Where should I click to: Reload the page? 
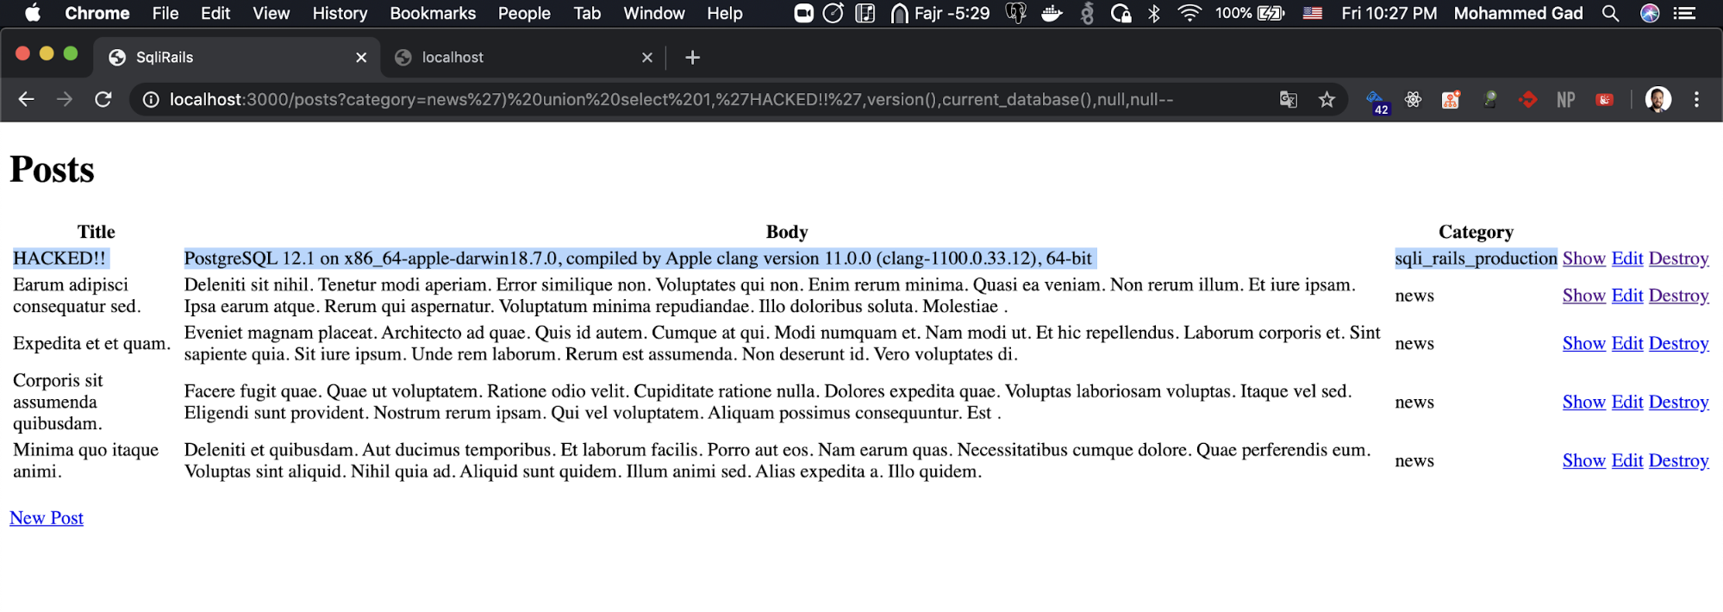tap(103, 99)
